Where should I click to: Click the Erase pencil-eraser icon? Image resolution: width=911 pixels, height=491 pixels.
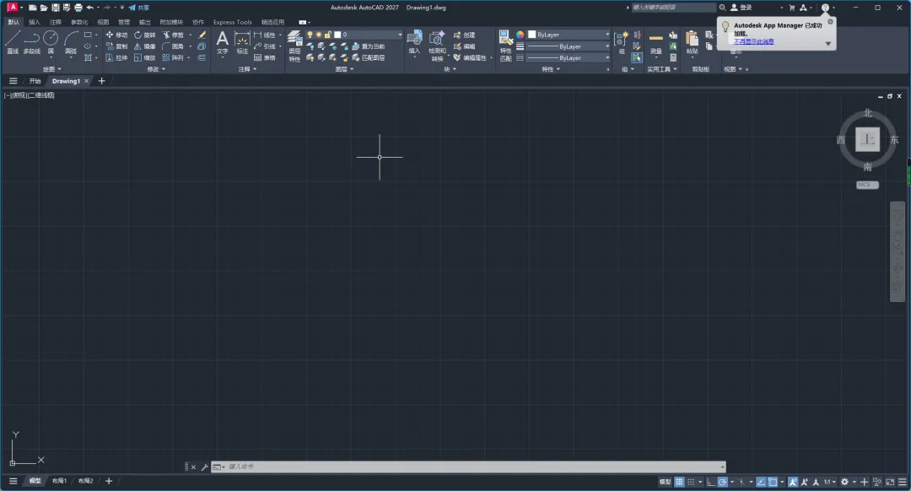pos(202,35)
